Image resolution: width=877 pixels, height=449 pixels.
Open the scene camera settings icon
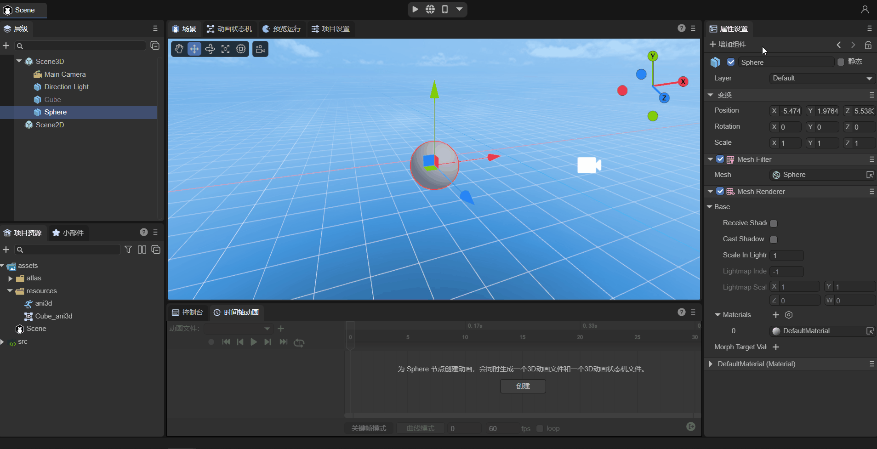click(x=260, y=49)
